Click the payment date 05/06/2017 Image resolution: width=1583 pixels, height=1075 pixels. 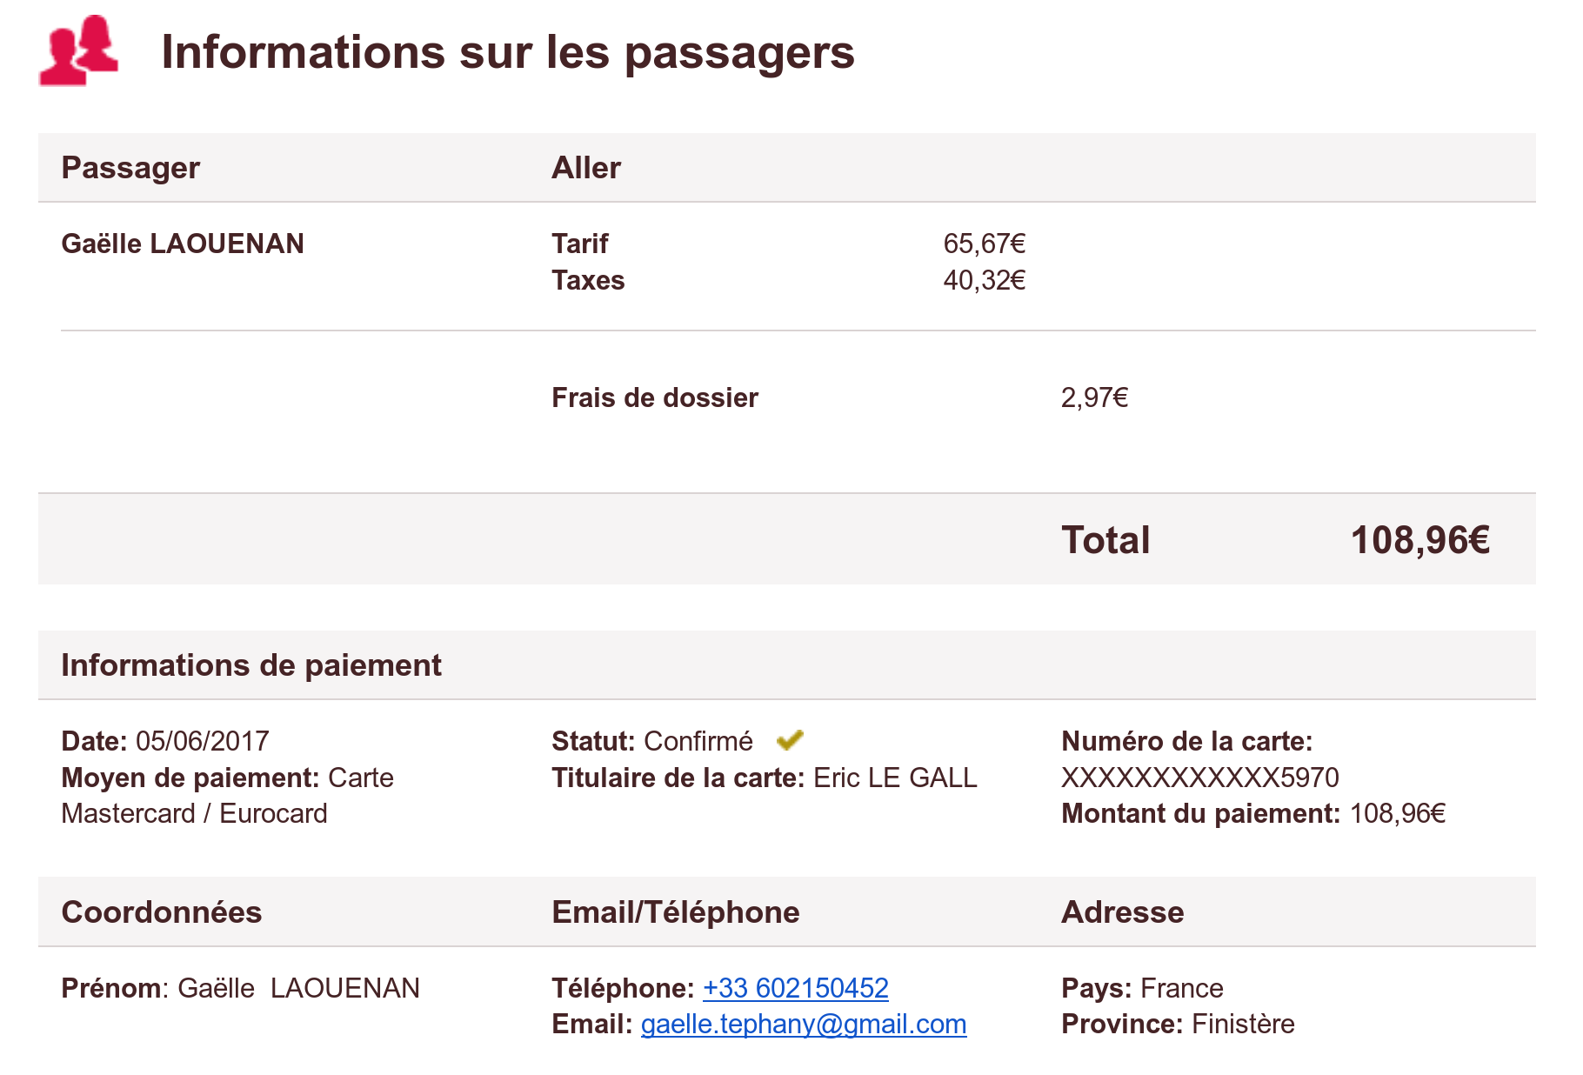click(203, 741)
